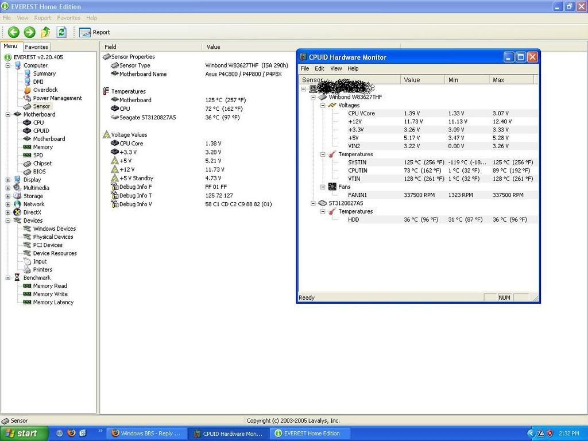Switch to the Windows BBS Reply taskbar window
This screenshot has width=588, height=441.
tap(146, 434)
